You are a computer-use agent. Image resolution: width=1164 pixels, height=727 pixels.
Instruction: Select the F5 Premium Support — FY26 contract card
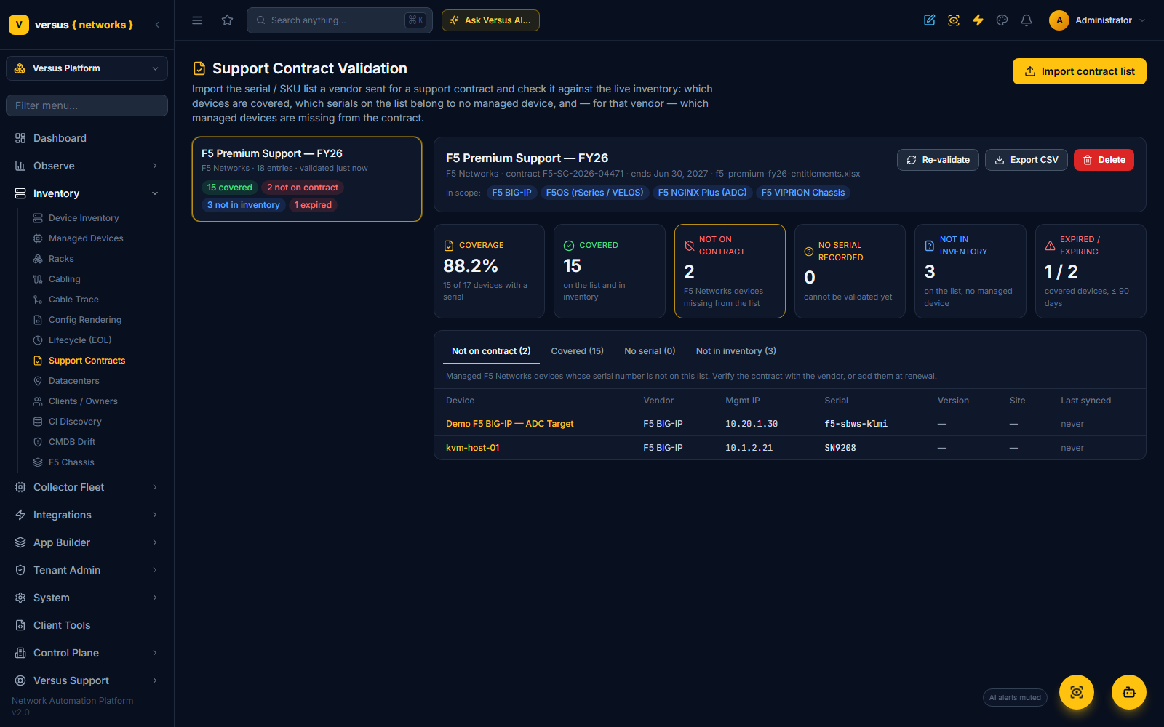coord(307,179)
